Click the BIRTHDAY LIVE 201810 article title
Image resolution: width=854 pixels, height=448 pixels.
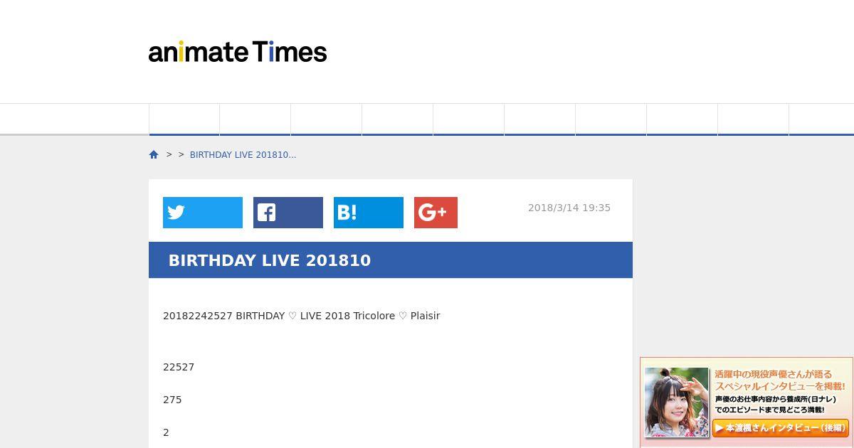tap(270, 260)
